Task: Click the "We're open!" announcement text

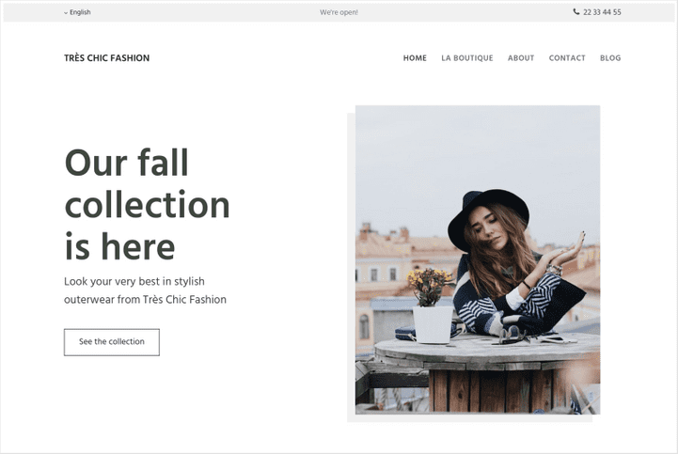Action: tap(339, 12)
